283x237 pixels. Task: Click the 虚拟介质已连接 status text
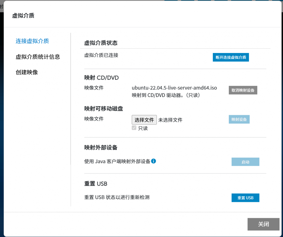(101, 55)
